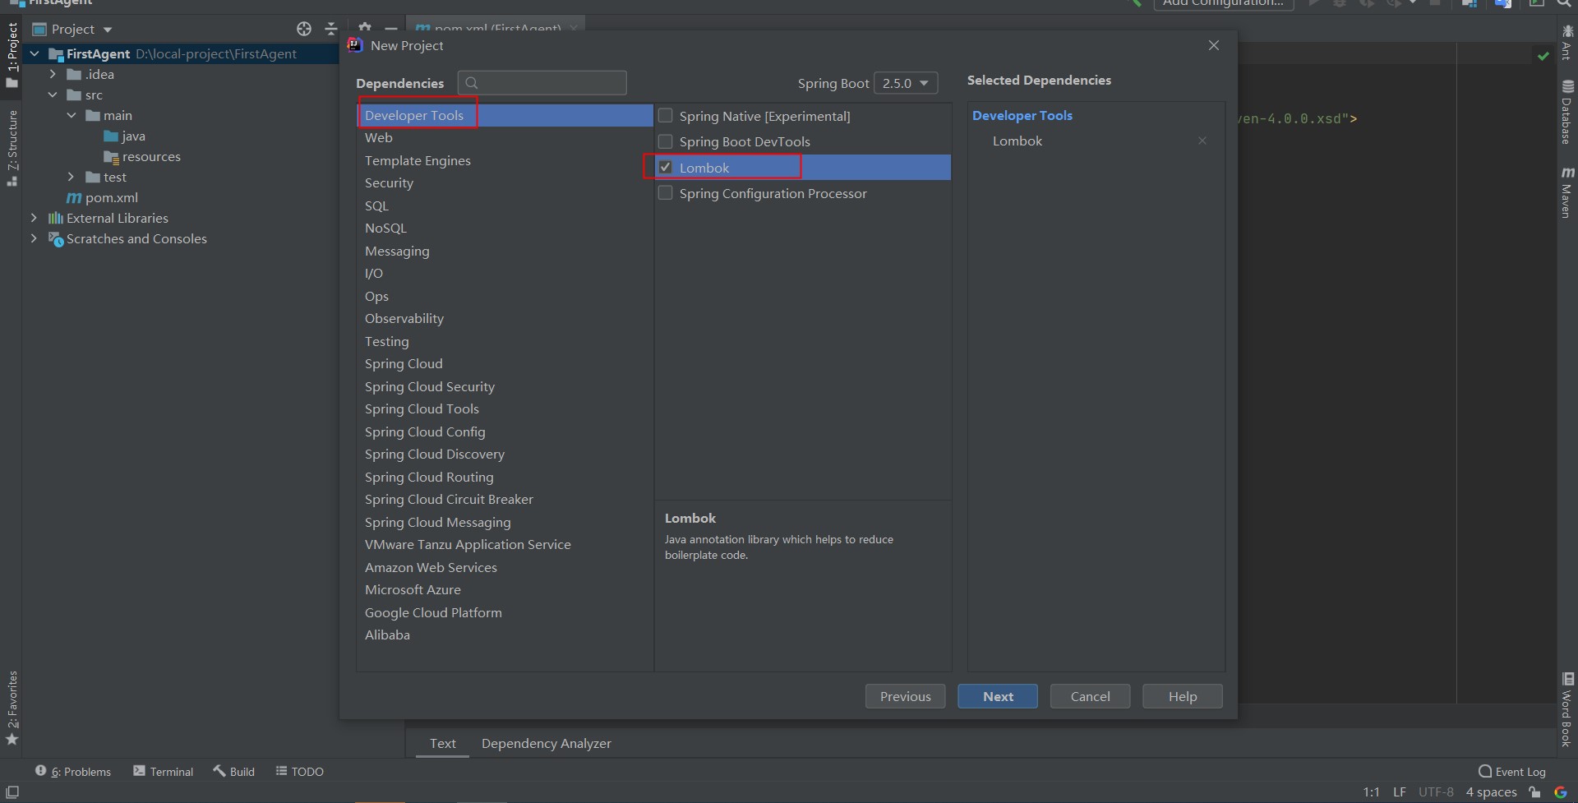Switch to the Text editor tab
This screenshot has width=1578, height=803.
442,743
